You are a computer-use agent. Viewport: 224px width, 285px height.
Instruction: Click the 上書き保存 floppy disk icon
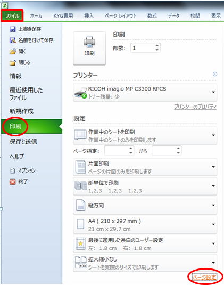tap(13, 29)
